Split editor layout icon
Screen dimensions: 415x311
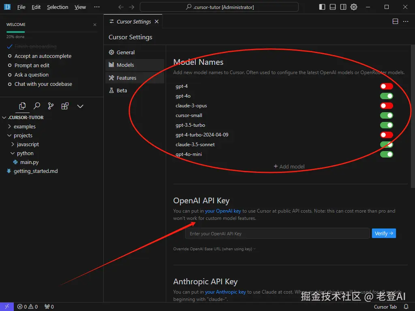(x=395, y=21)
